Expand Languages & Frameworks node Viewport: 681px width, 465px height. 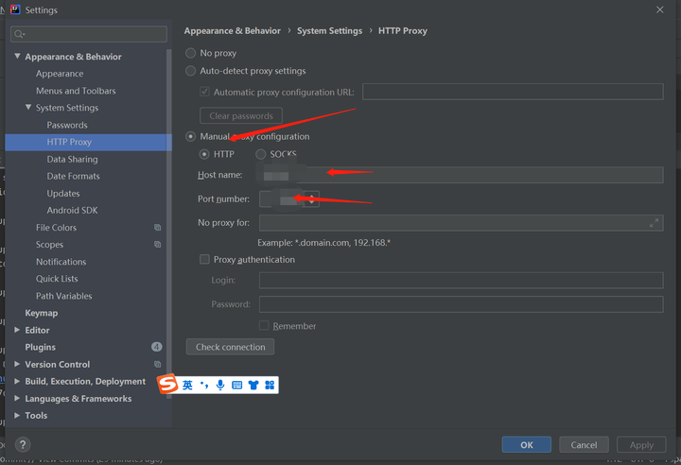(17, 398)
